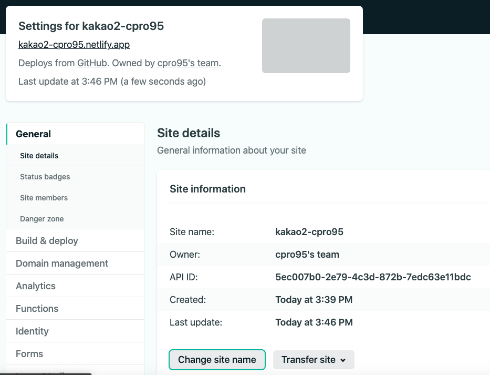Click the Owner: label
Viewport: 490px width, 375px height.
pyautogui.click(x=185, y=254)
